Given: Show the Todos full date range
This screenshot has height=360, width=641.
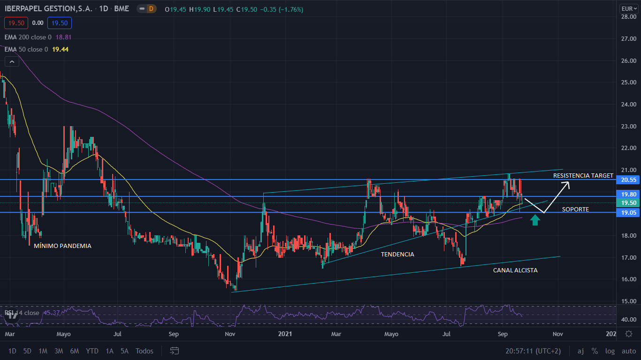Looking at the screenshot, I should tap(145, 351).
